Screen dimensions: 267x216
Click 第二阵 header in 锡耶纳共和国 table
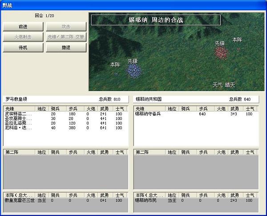[150, 152]
